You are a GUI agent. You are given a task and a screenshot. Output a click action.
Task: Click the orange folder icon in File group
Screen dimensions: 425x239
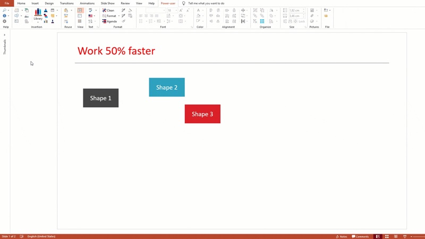pos(326,16)
